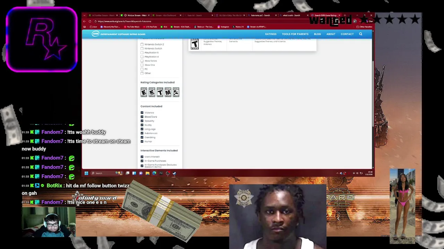Click the browser page vertical scrollbar
The width and height of the screenshot is (444, 249).
[373, 93]
